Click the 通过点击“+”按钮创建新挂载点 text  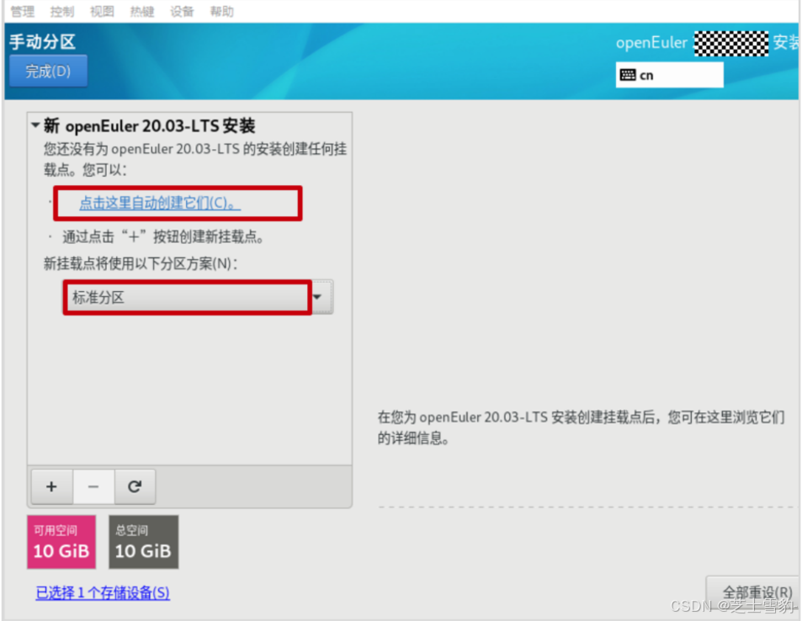[x=163, y=236]
